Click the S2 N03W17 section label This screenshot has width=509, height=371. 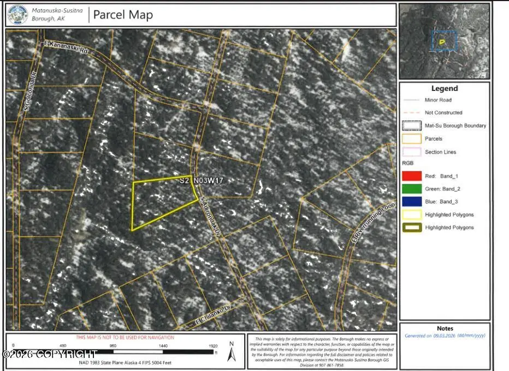click(202, 180)
